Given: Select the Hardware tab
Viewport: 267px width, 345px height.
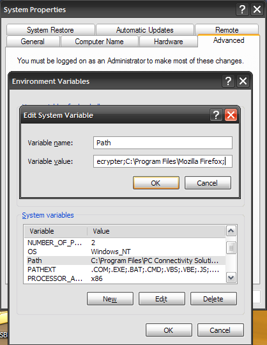Looking at the screenshot, I should (x=169, y=42).
